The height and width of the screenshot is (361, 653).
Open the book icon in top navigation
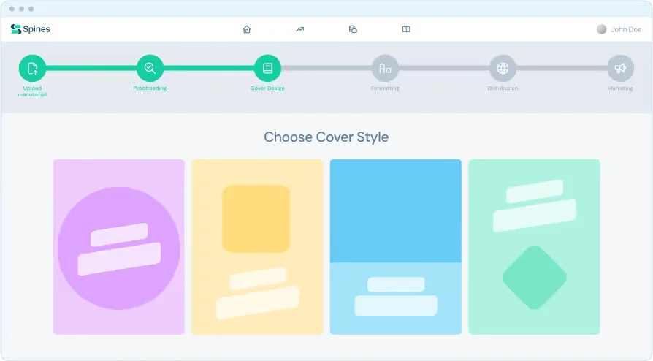click(406, 29)
